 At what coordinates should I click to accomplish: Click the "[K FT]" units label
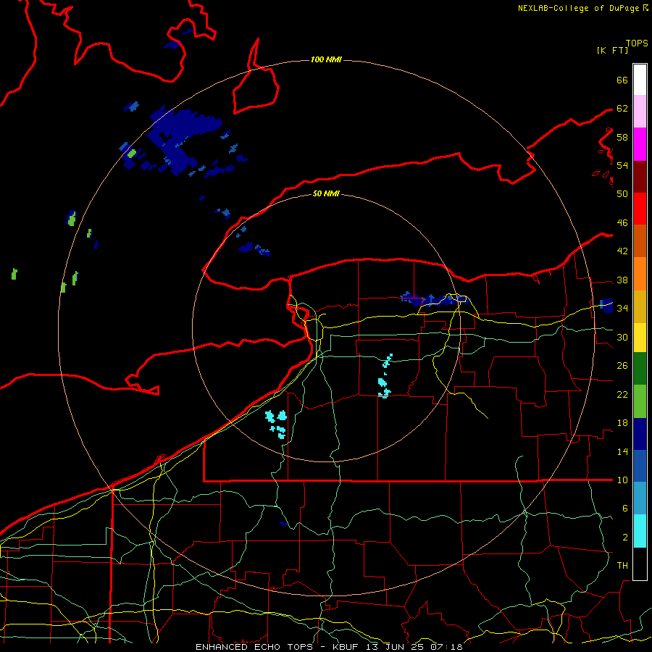pos(612,50)
